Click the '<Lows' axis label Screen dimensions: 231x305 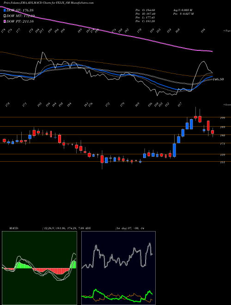coord(227,105)
